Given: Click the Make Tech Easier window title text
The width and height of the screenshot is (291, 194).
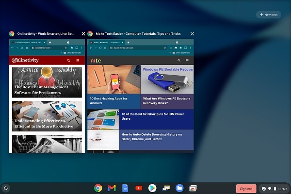Looking at the screenshot, I should [x=138, y=33].
